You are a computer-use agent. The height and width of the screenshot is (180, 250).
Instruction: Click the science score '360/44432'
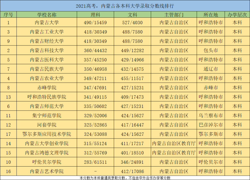(x=95, y=51)
